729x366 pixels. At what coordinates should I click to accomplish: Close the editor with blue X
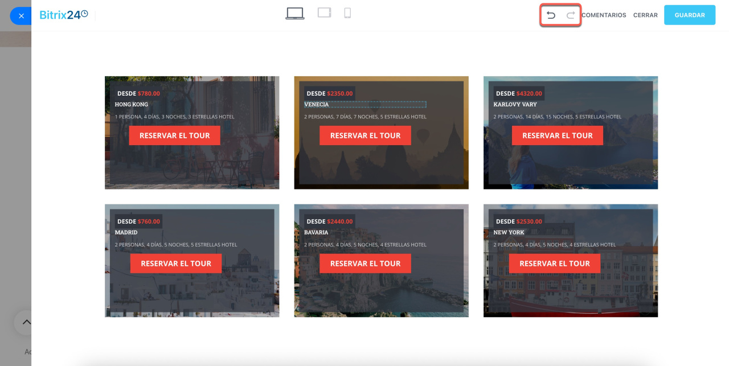point(21,16)
